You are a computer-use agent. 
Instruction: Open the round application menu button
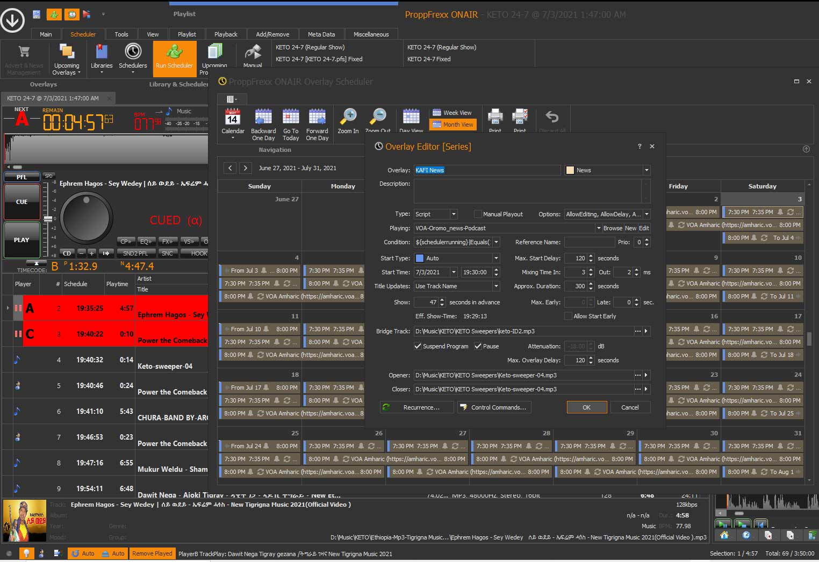tap(12, 20)
